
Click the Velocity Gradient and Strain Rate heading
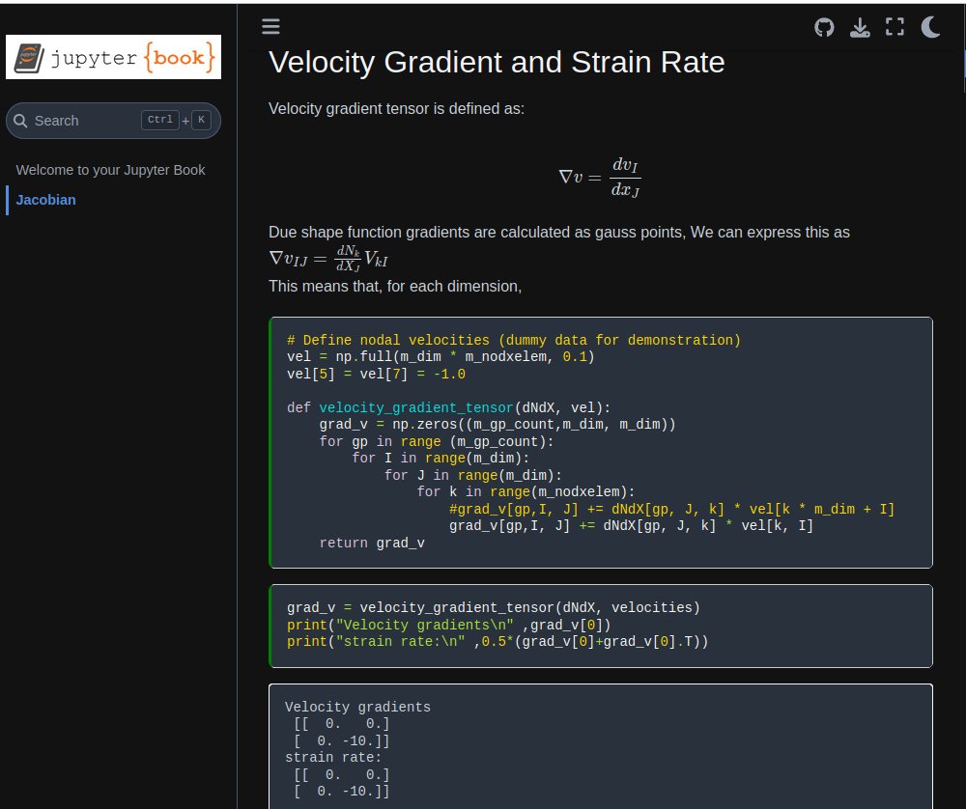pos(497,62)
